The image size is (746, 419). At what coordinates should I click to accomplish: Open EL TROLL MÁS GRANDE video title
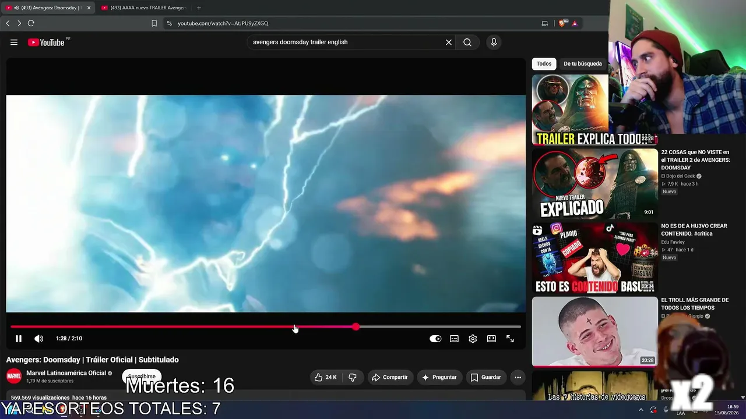(695, 304)
